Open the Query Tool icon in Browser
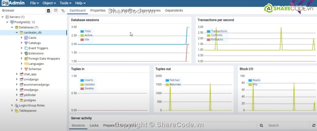Screen dimensions: 317x131 pyautogui.click(x=48, y=11)
